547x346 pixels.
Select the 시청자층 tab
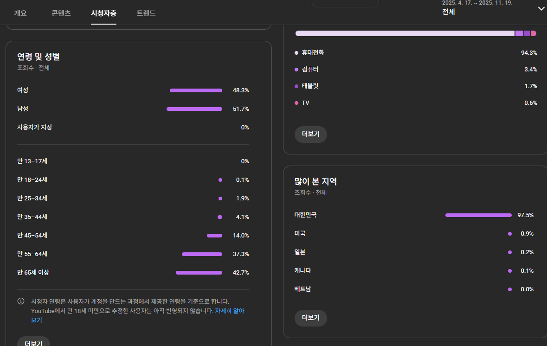[103, 13]
